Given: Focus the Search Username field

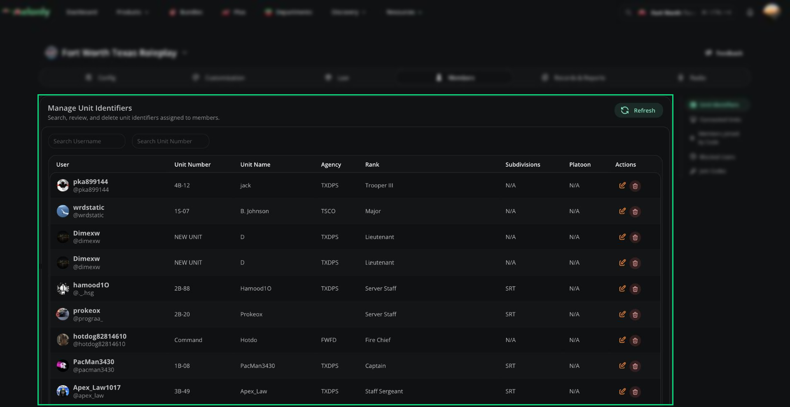Looking at the screenshot, I should 86,141.
